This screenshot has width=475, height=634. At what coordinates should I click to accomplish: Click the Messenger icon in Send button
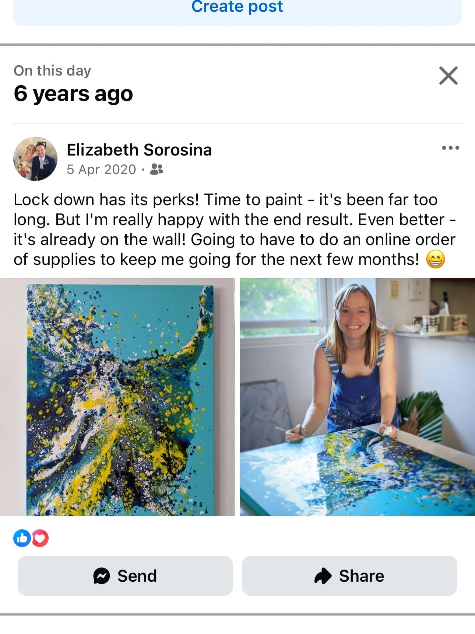pyautogui.click(x=102, y=576)
